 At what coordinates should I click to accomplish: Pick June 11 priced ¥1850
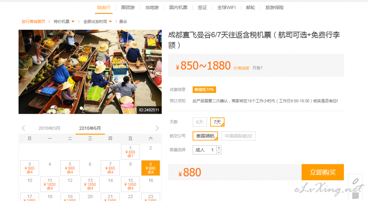tap(50, 184)
